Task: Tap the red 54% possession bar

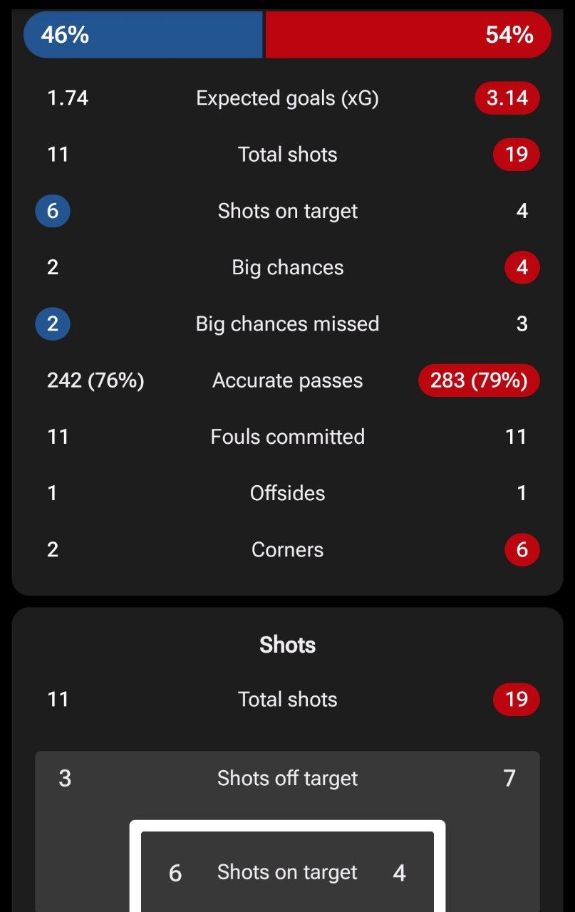Action: (x=408, y=34)
